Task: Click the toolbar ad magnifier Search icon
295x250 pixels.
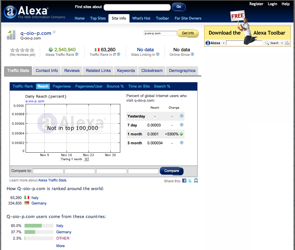Action: pyautogui.click(x=266, y=43)
